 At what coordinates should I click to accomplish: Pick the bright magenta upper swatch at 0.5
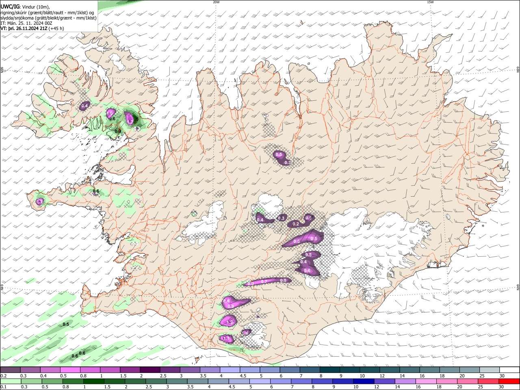[70, 370]
